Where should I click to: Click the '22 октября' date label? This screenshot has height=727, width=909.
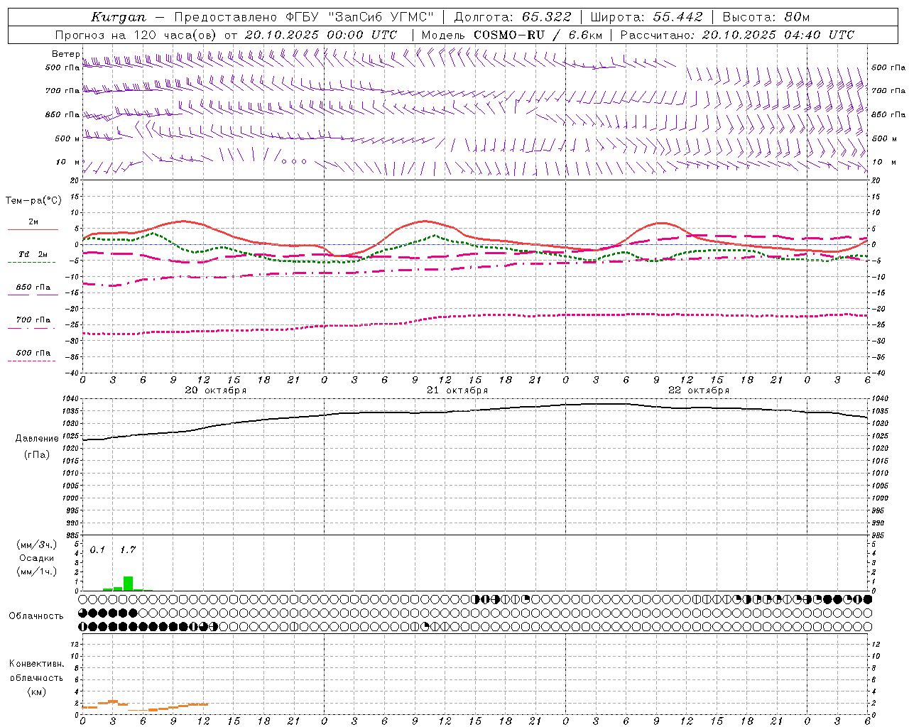[699, 390]
